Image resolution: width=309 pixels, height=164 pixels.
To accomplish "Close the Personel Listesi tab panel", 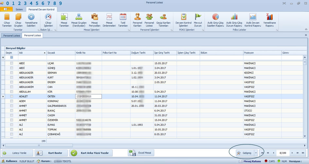I will (306, 35).
